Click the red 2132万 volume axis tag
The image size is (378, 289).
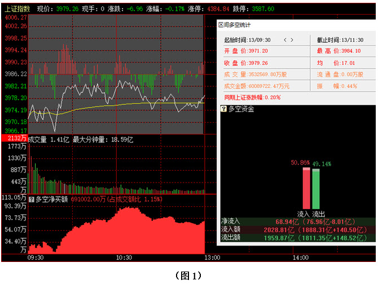14,139
